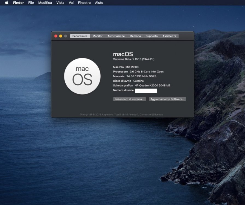Open the Aiuto menu
The image size is (245, 205).
click(99, 3)
